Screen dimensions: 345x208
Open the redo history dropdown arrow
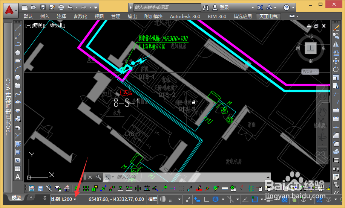(90, 8)
